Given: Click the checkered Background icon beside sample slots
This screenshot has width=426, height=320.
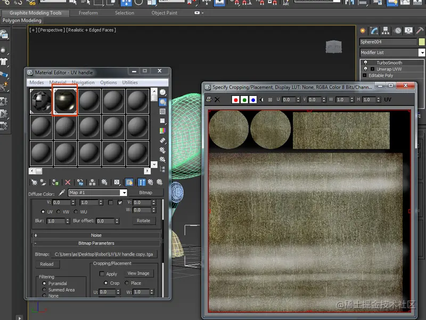Looking at the screenshot, I should 162,111.
